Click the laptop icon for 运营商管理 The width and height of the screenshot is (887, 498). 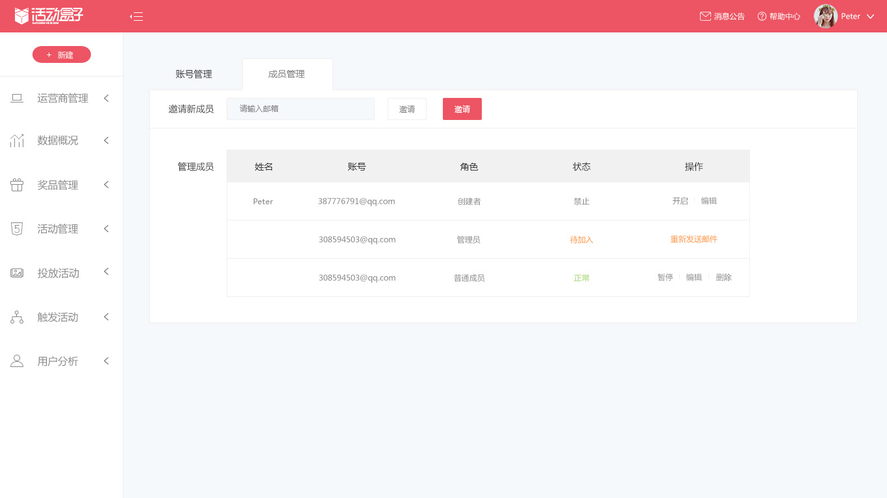17,99
